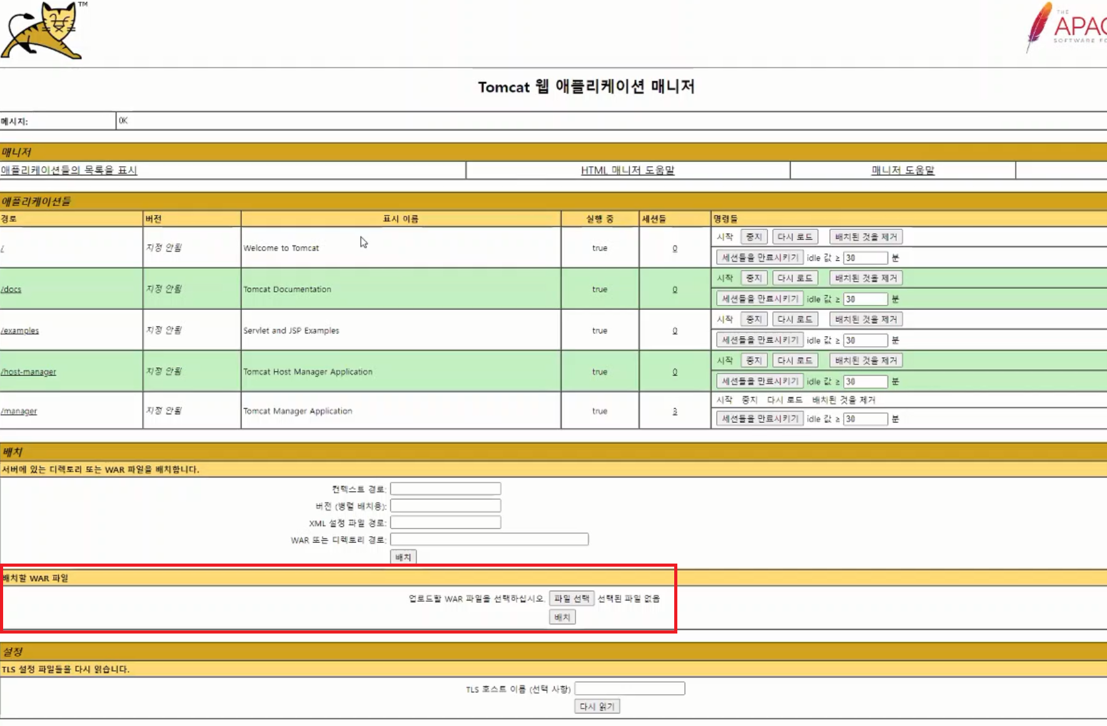The width and height of the screenshot is (1107, 726).
Task: Click deploy button below WAR file chooser
Action: [x=562, y=617]
